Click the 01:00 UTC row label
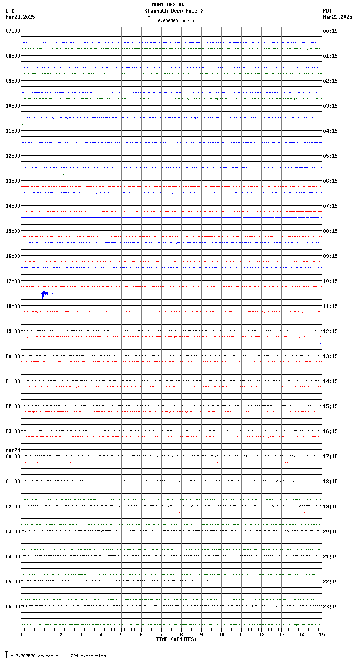355x661 pixels. 13,482
